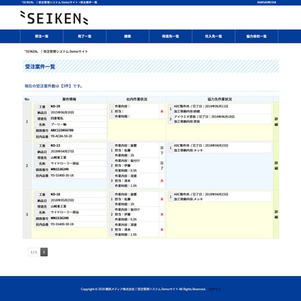Click the delivery date 2018年05月23日
Viewport: 301px width, 301px height.
pyautogui.click(x=62, y=200)
